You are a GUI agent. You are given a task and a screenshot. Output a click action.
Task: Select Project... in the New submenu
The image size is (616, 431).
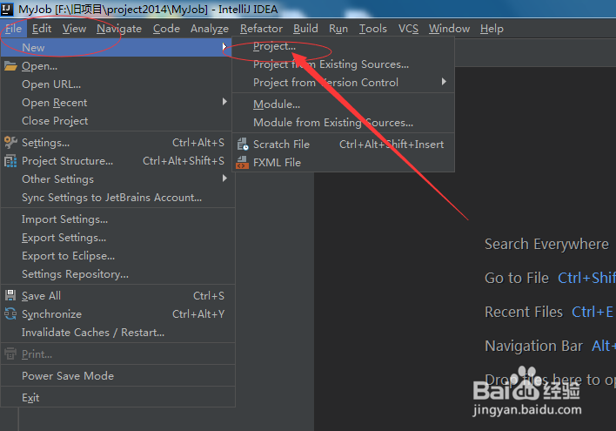[344, 46]
